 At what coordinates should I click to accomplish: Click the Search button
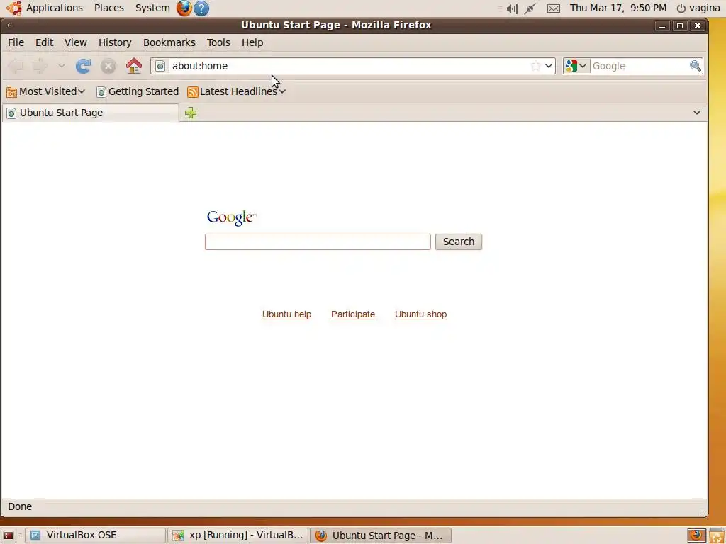(459, 242)
